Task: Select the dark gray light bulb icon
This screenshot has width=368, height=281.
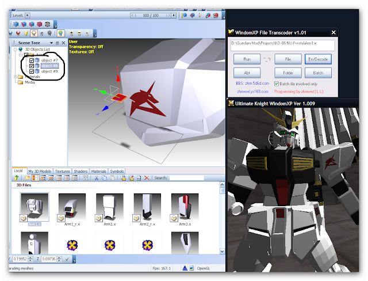Action: tap(49, 33)
